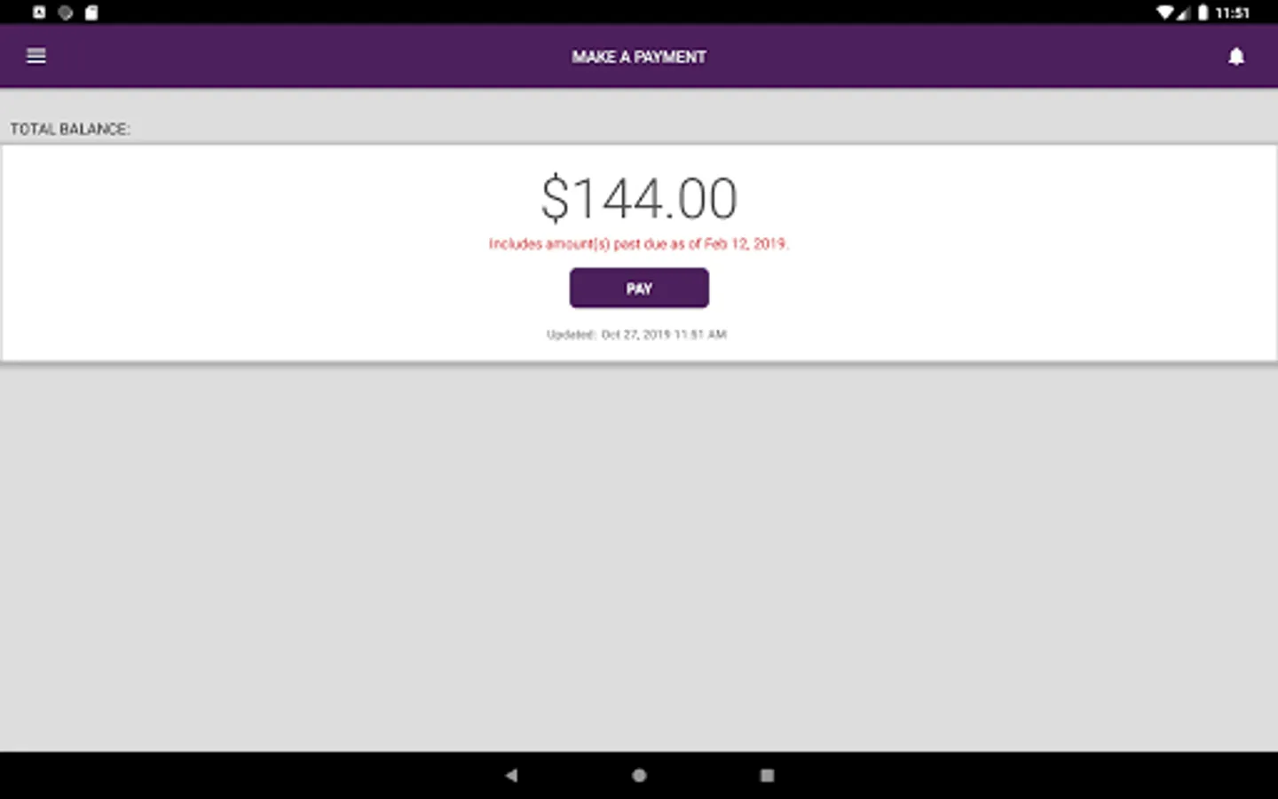Tap the MAKE A PAYMENT title
1278x799 pixels.
(x=639, y=57)
